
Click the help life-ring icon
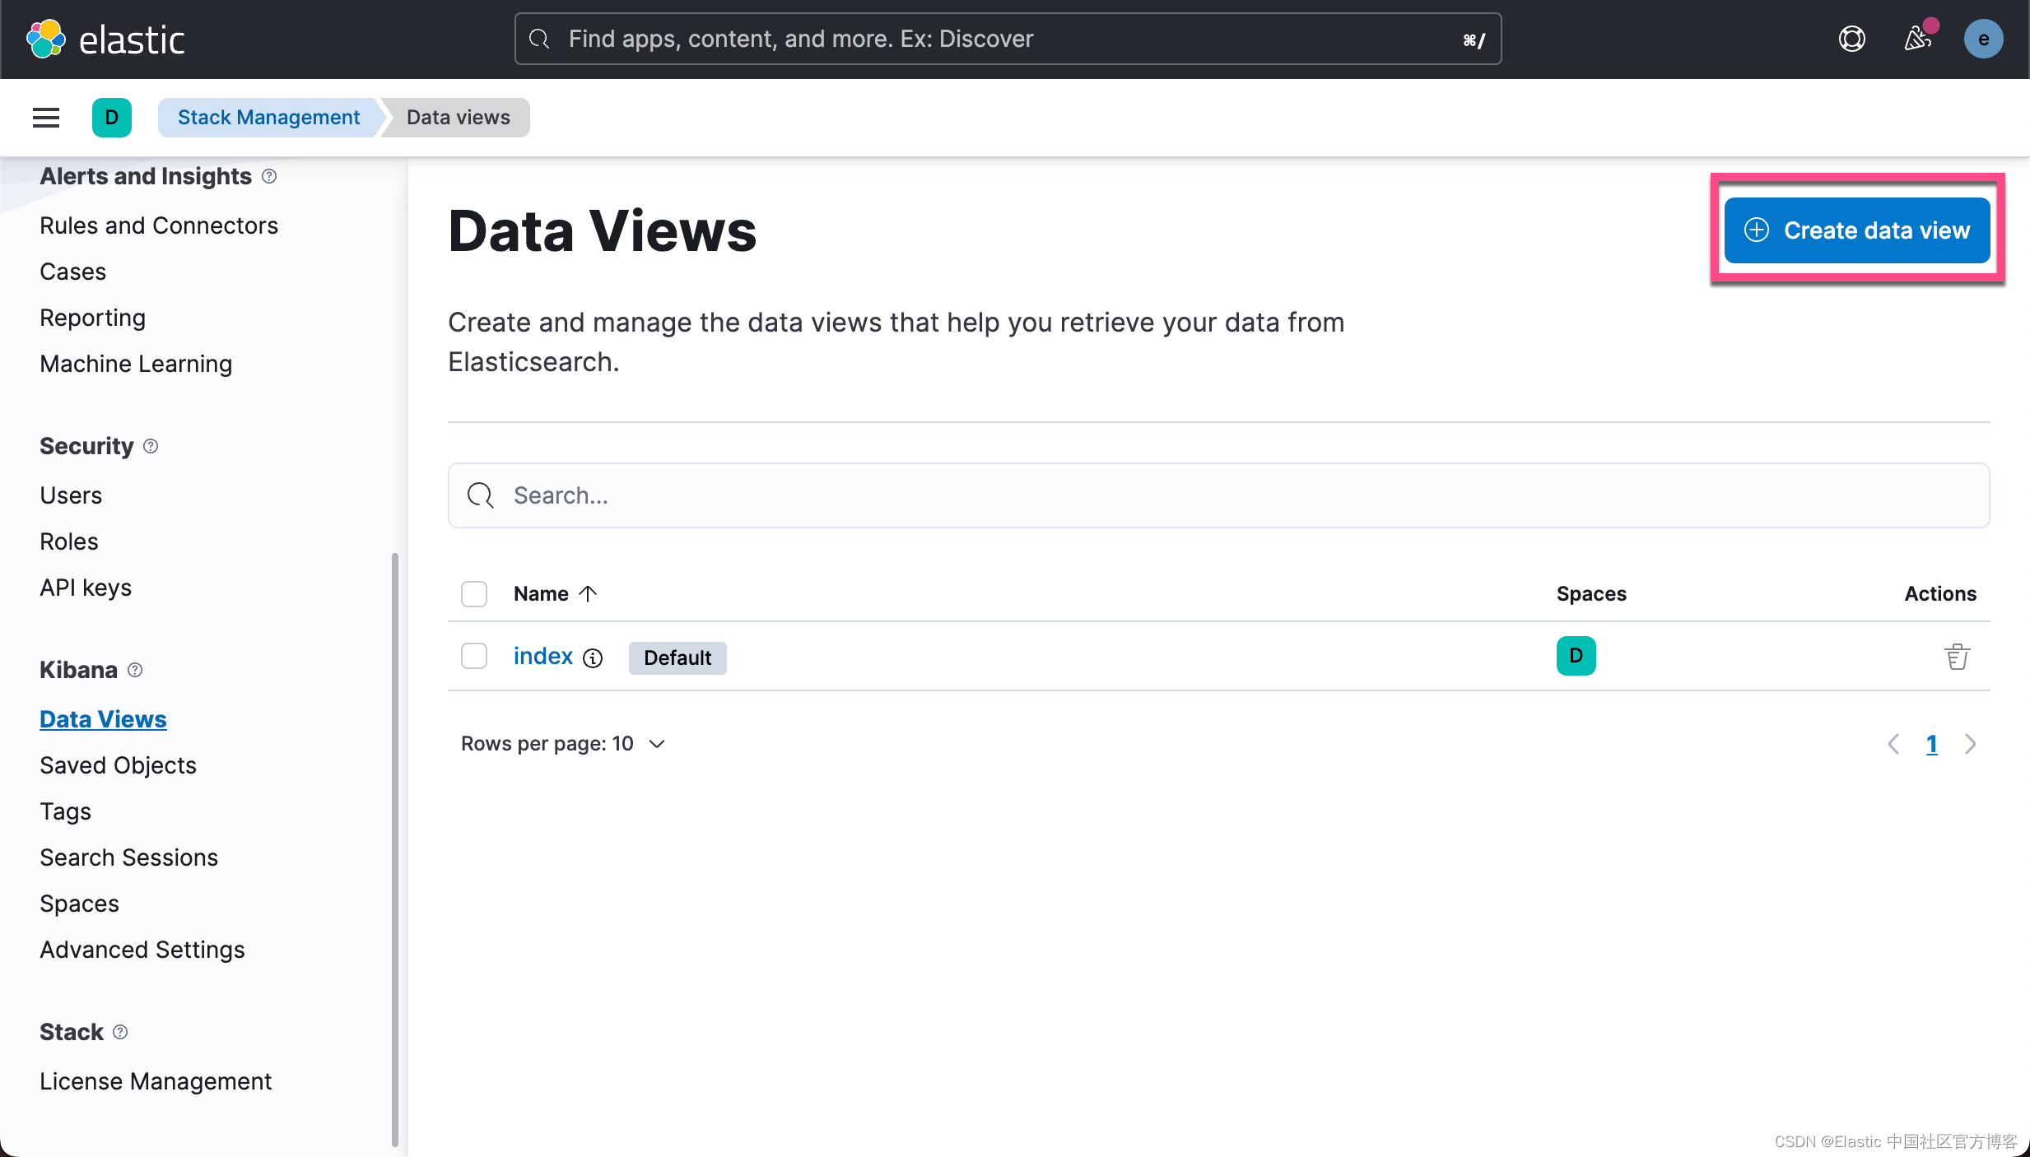click(x=1851, y=39)
